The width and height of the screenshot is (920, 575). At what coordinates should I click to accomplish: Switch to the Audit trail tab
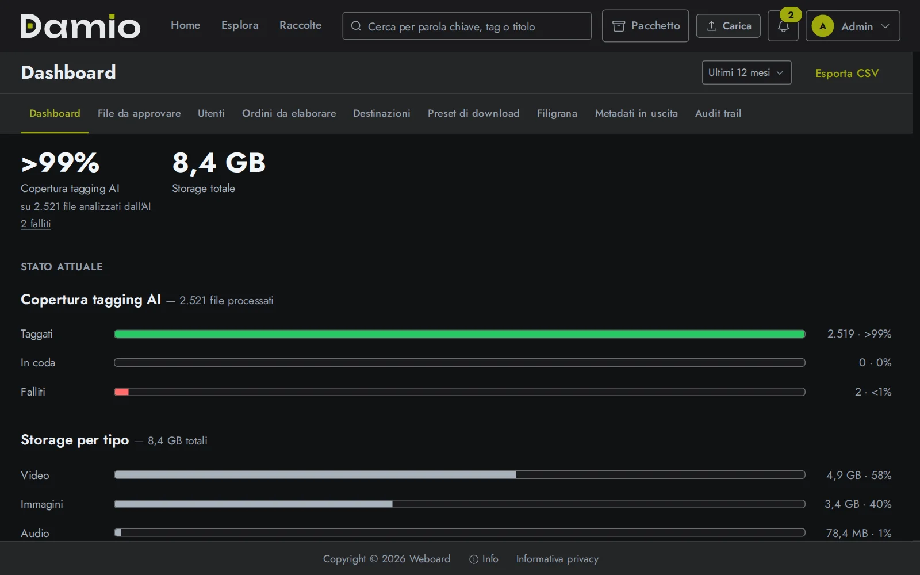[718, 113]
